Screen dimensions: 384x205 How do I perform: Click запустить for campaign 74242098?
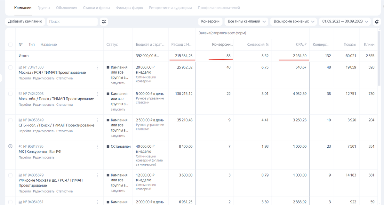pyautogui.click(x=118, y=109)
